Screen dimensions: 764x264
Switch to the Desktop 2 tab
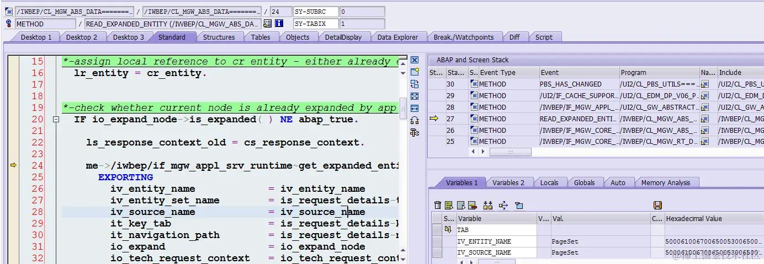82,37
